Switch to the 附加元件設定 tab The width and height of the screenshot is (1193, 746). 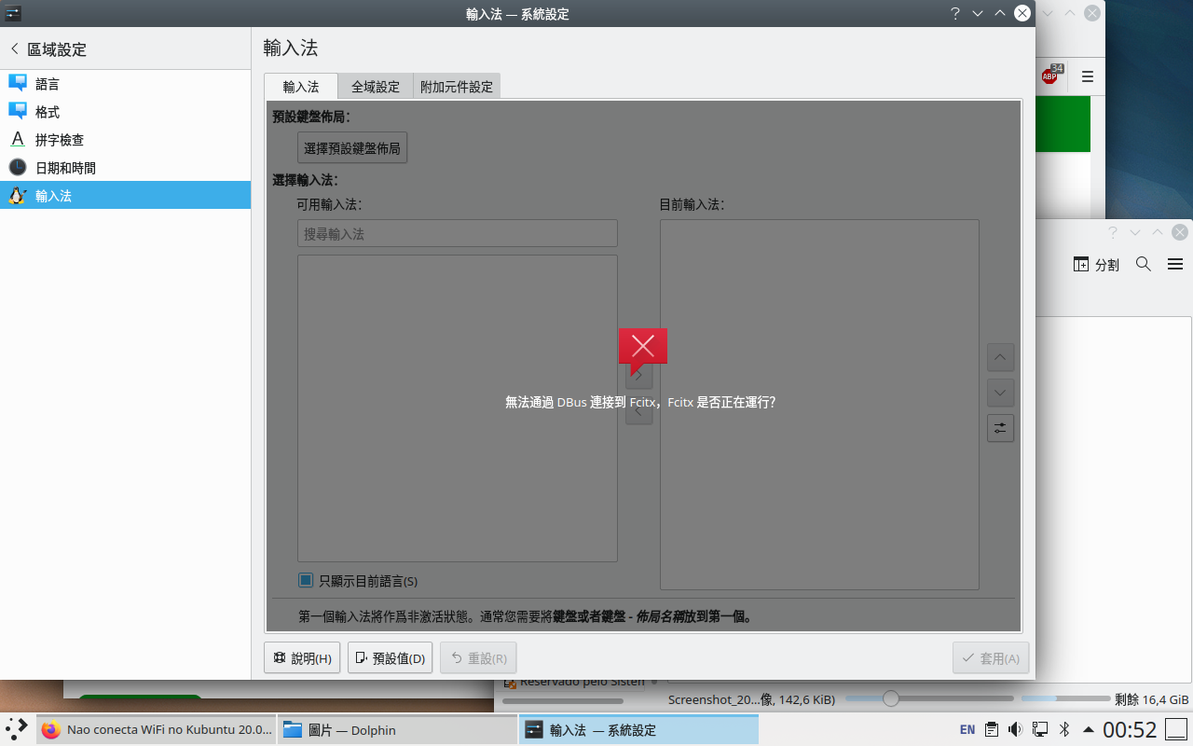[x=457, y=87]
